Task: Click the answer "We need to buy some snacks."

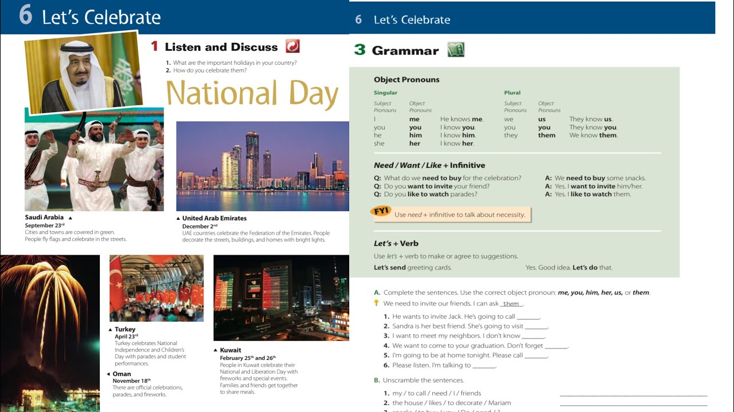Action: tap(600, 178)
